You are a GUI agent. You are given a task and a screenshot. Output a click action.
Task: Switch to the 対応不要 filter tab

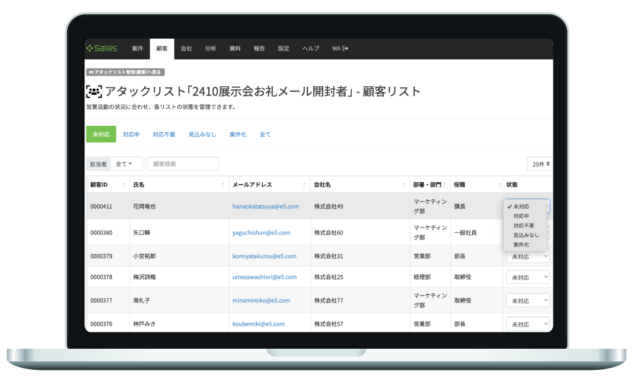pyautogui.click(x=164, y=134)
